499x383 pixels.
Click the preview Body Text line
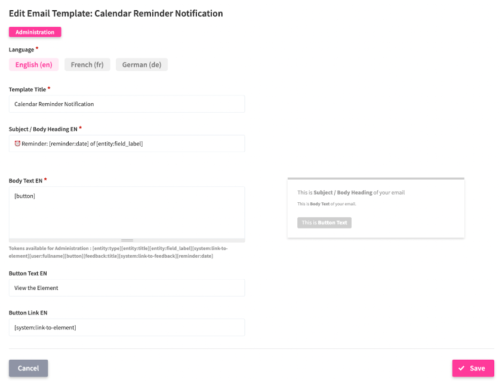(x=326, y=204)
